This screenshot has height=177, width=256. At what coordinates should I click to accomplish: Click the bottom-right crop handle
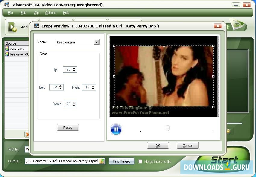pyautogui.click(x=214, y=107)
